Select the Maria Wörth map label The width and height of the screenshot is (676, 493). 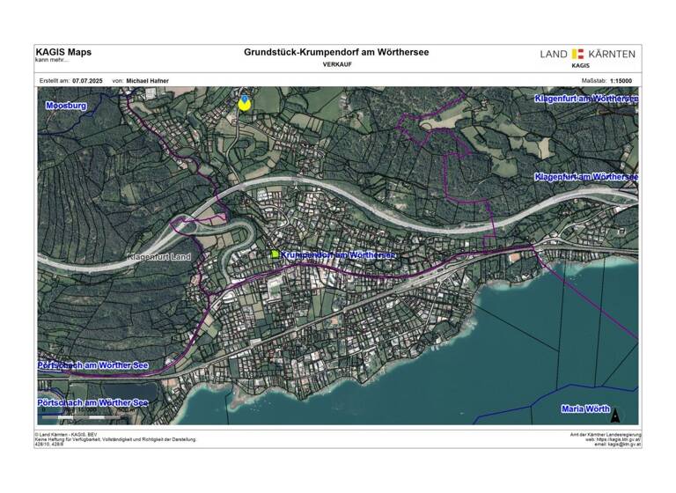(x=586, y=409)
